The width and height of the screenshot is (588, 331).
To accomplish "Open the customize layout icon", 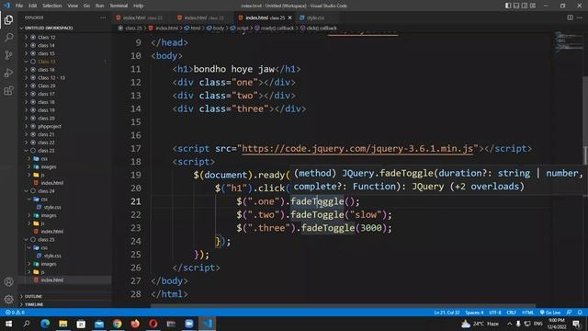I will click(533, 6).
